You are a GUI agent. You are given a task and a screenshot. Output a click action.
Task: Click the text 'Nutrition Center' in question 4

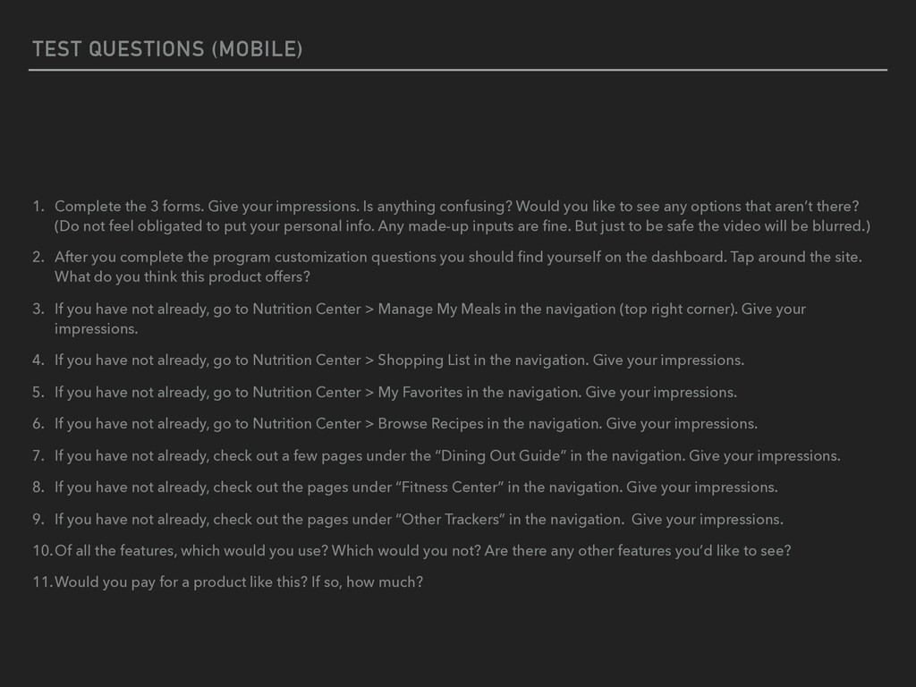pyautogui.click(x=307, y=360)
